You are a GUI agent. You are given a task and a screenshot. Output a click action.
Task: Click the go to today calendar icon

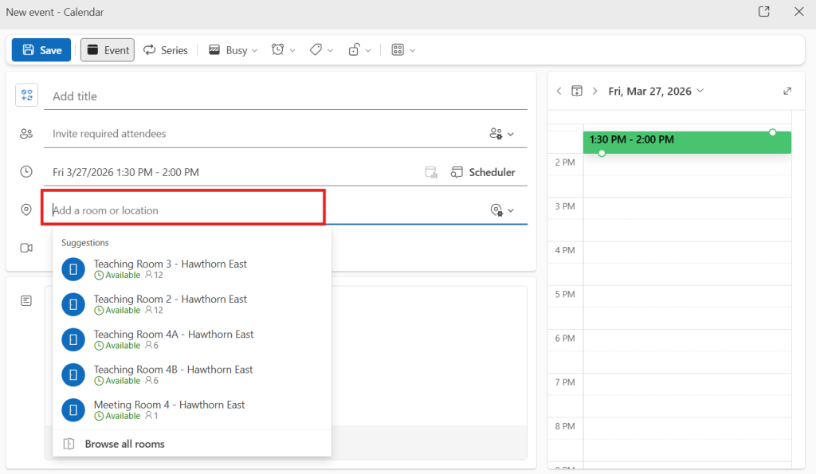(x=577, y=91)
